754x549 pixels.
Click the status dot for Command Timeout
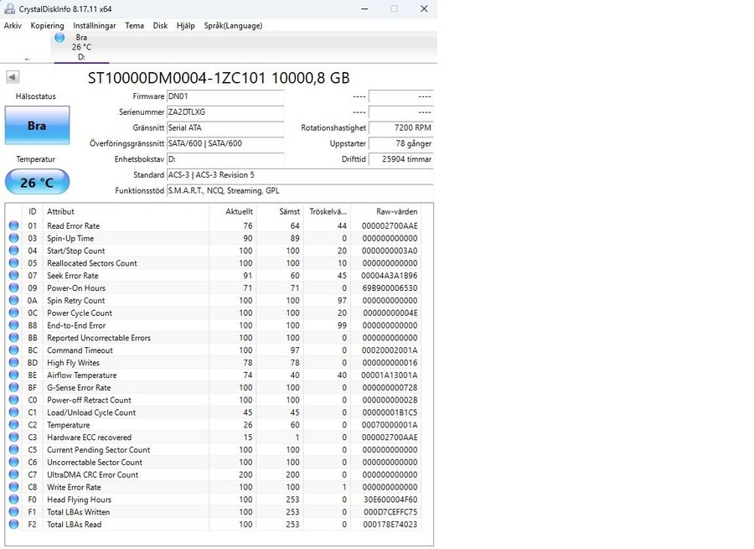[13, 350]
